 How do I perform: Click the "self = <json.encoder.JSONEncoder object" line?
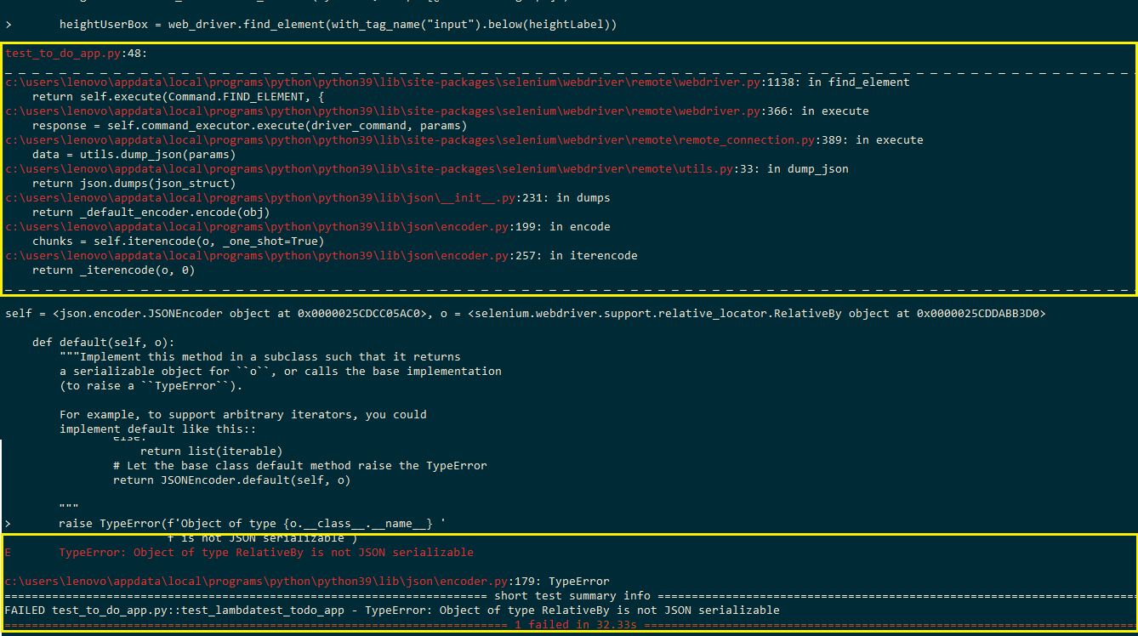(x=525, y=314)
